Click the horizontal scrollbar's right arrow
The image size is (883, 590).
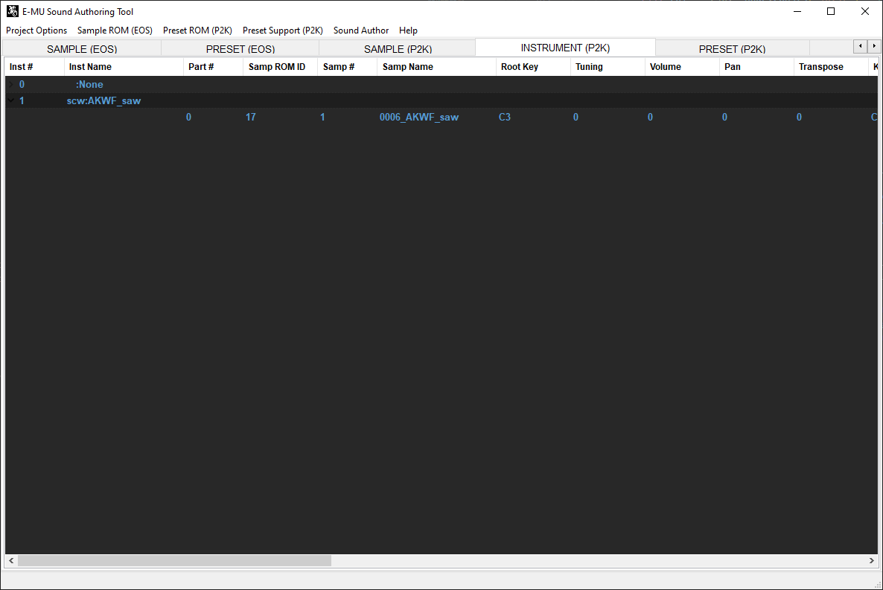coord(872,560)
